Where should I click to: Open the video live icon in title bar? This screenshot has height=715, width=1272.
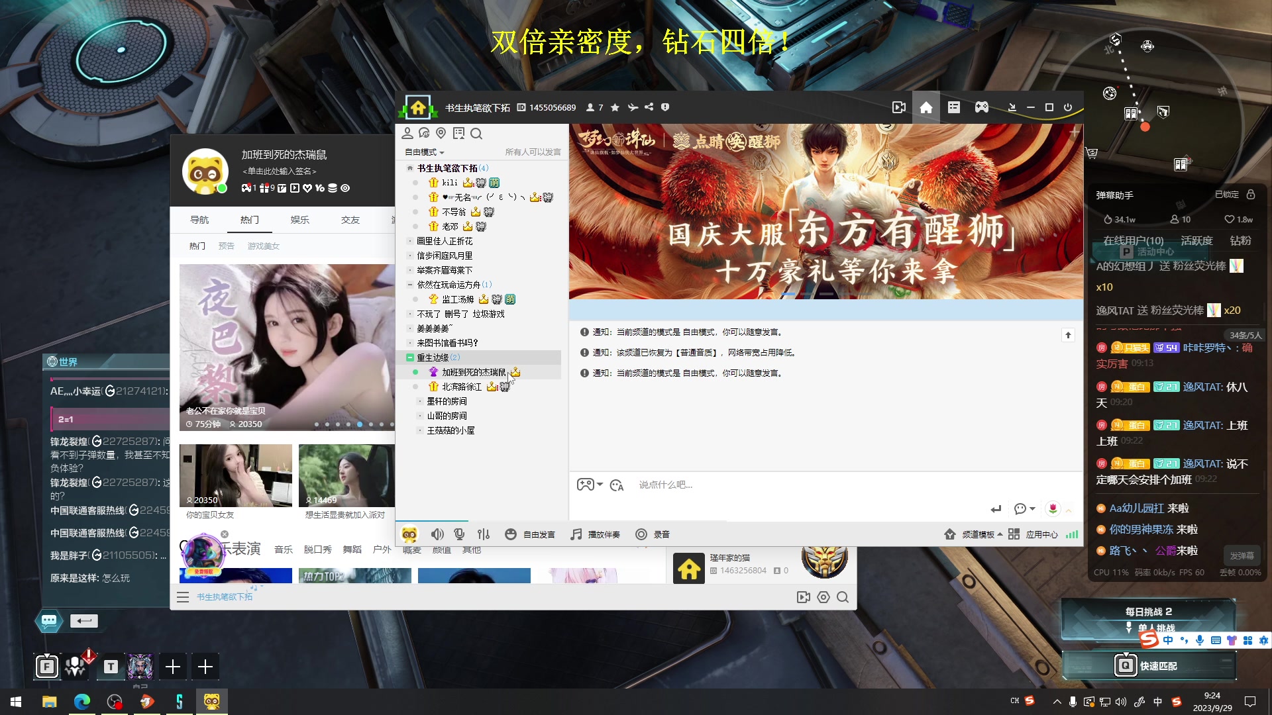tap(898, 107)
